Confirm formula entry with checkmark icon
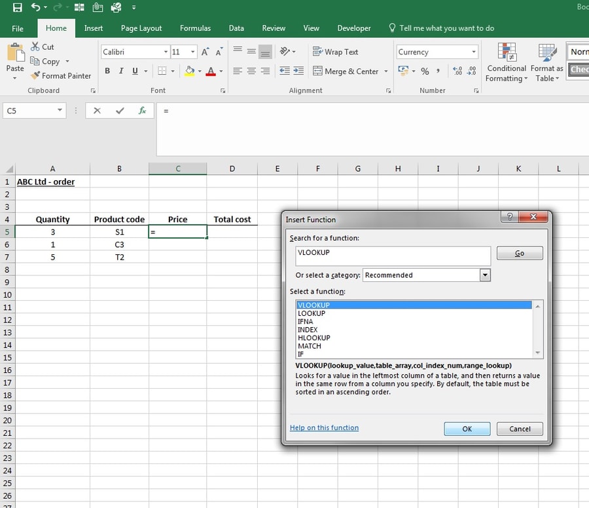Image resolution: width=589 pixels, height=508 pixels. coord(120,111)
